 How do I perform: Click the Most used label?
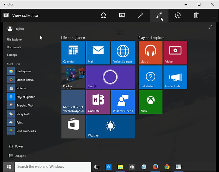(x=13, y=64)
